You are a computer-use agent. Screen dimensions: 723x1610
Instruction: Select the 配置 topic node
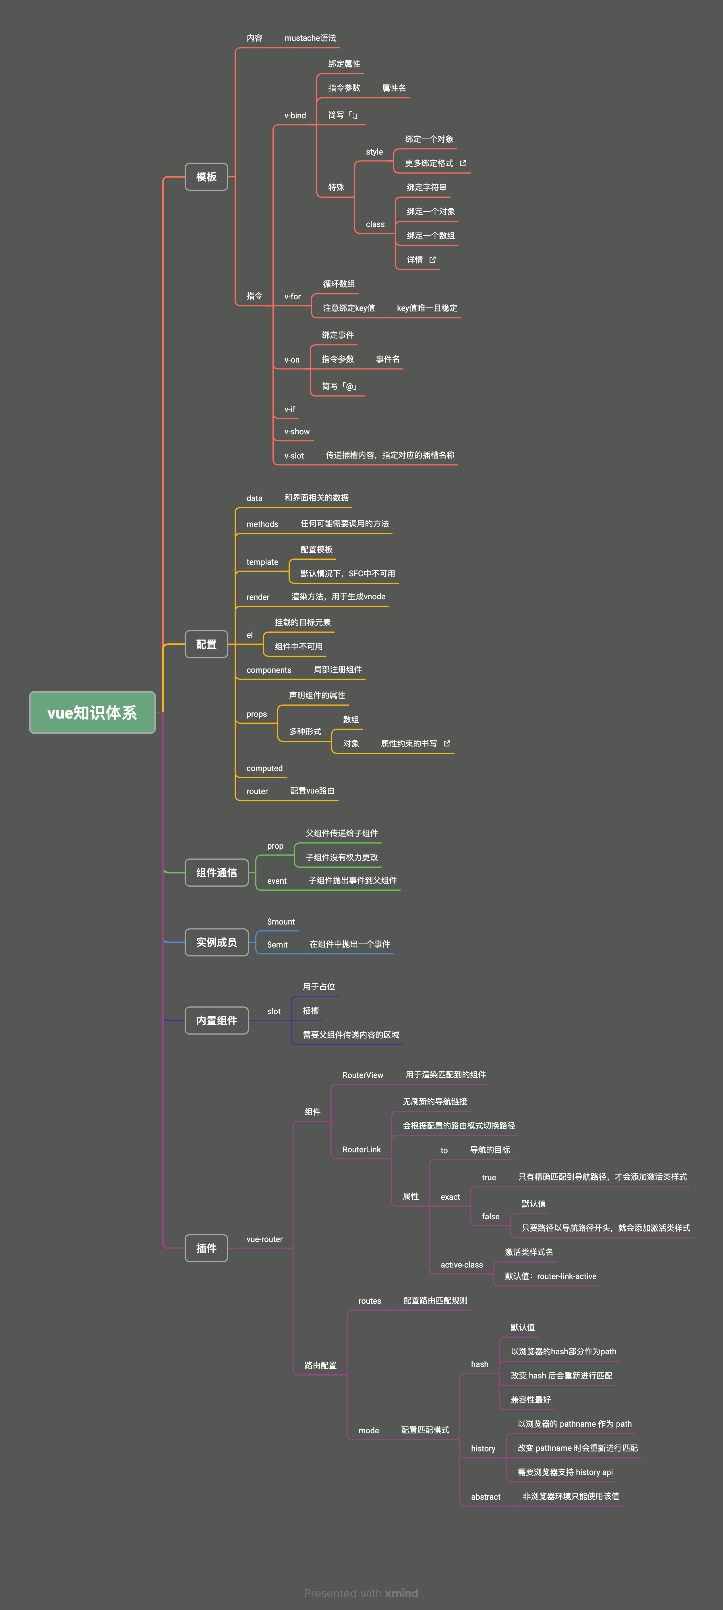tap(206, 644)
